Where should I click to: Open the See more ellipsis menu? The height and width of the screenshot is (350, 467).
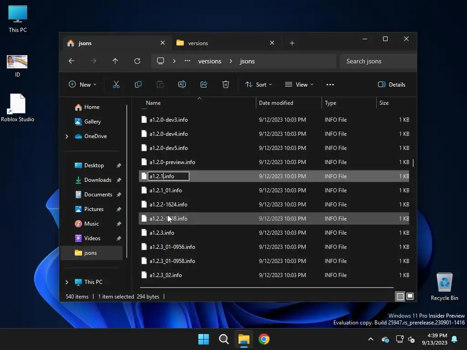330,84
